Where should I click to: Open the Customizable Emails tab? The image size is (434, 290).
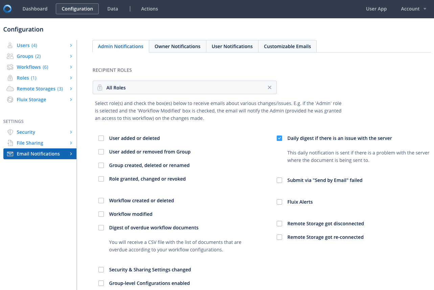click(x=287, y=46)
